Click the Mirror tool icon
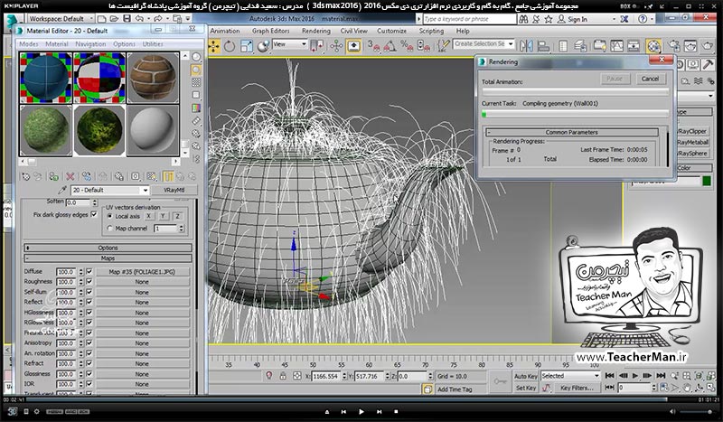Screen dimensions: 723x422 tap(526, 46)
